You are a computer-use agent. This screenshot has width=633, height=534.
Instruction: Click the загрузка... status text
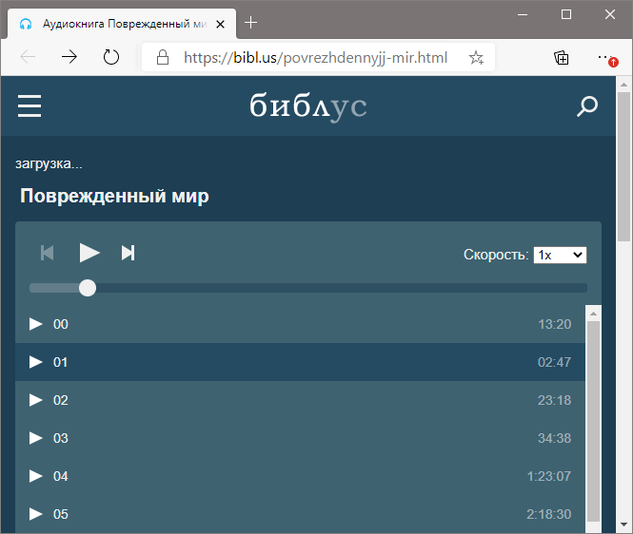(49, 163)
